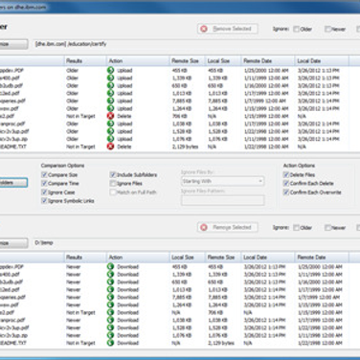
Task: Click the Download icon in the 7,885 KB row
Action: 110,297
